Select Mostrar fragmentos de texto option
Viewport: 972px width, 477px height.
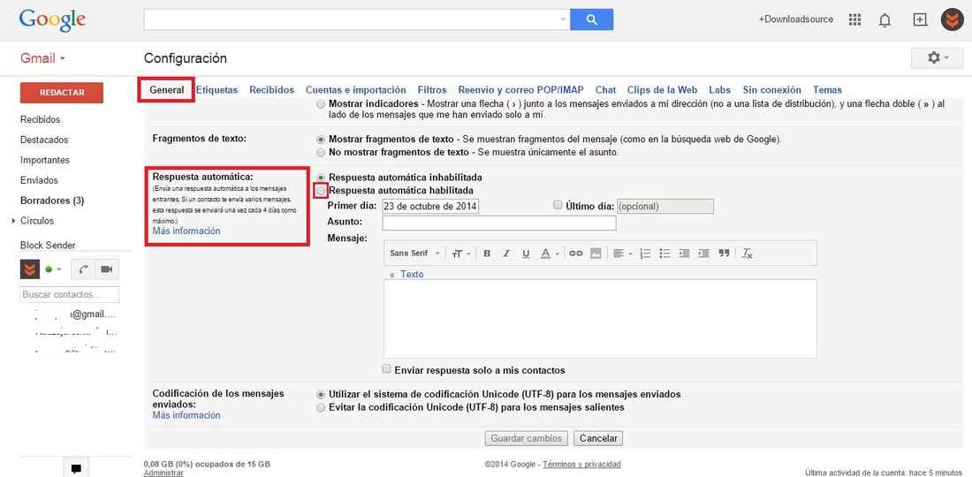click(321, 140)
